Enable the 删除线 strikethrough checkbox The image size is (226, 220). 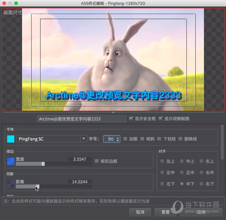pyautogui.click(x=180, y=139)
